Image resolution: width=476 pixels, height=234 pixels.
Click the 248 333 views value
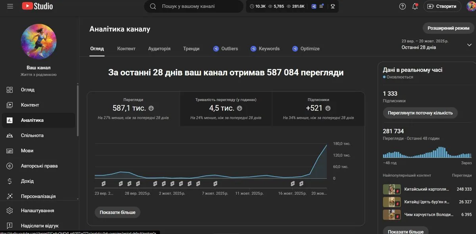click(x=464, y=190)
